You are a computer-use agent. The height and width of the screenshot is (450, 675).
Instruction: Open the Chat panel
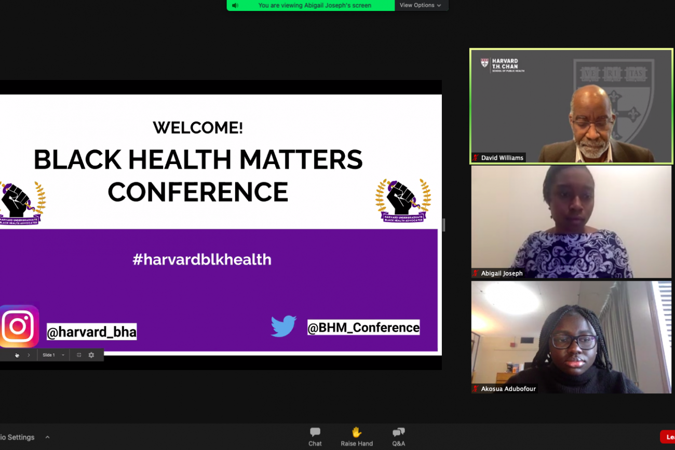click(315, 437)
